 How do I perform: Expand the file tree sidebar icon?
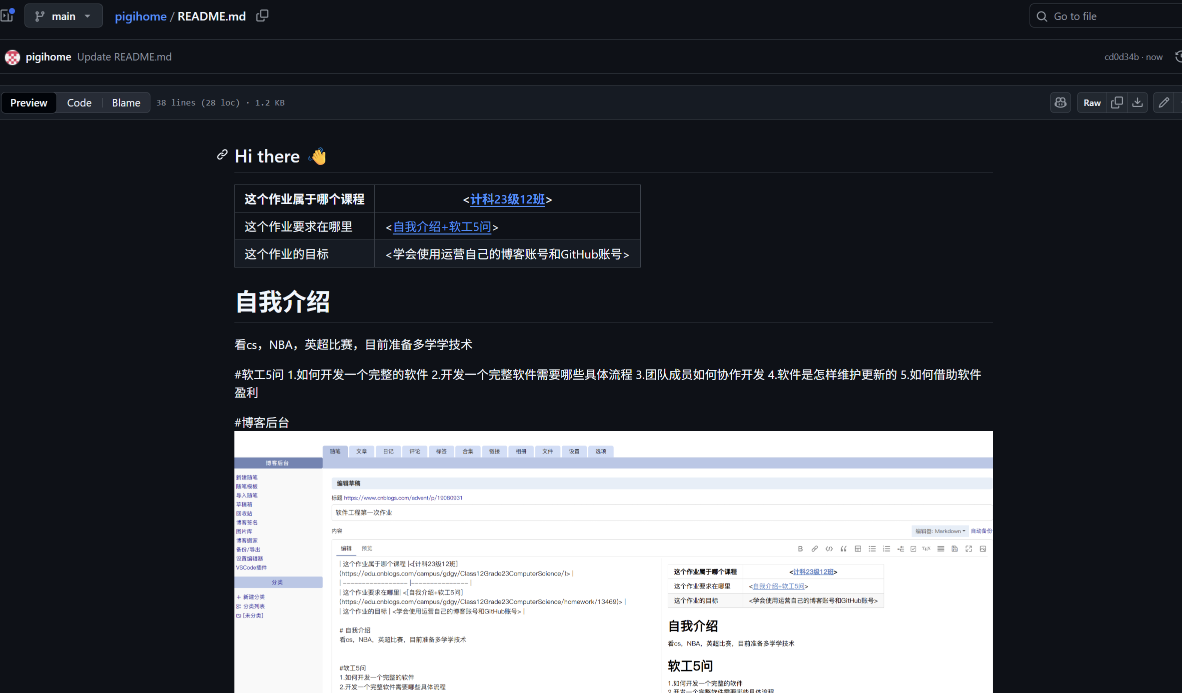coord(7,16)
